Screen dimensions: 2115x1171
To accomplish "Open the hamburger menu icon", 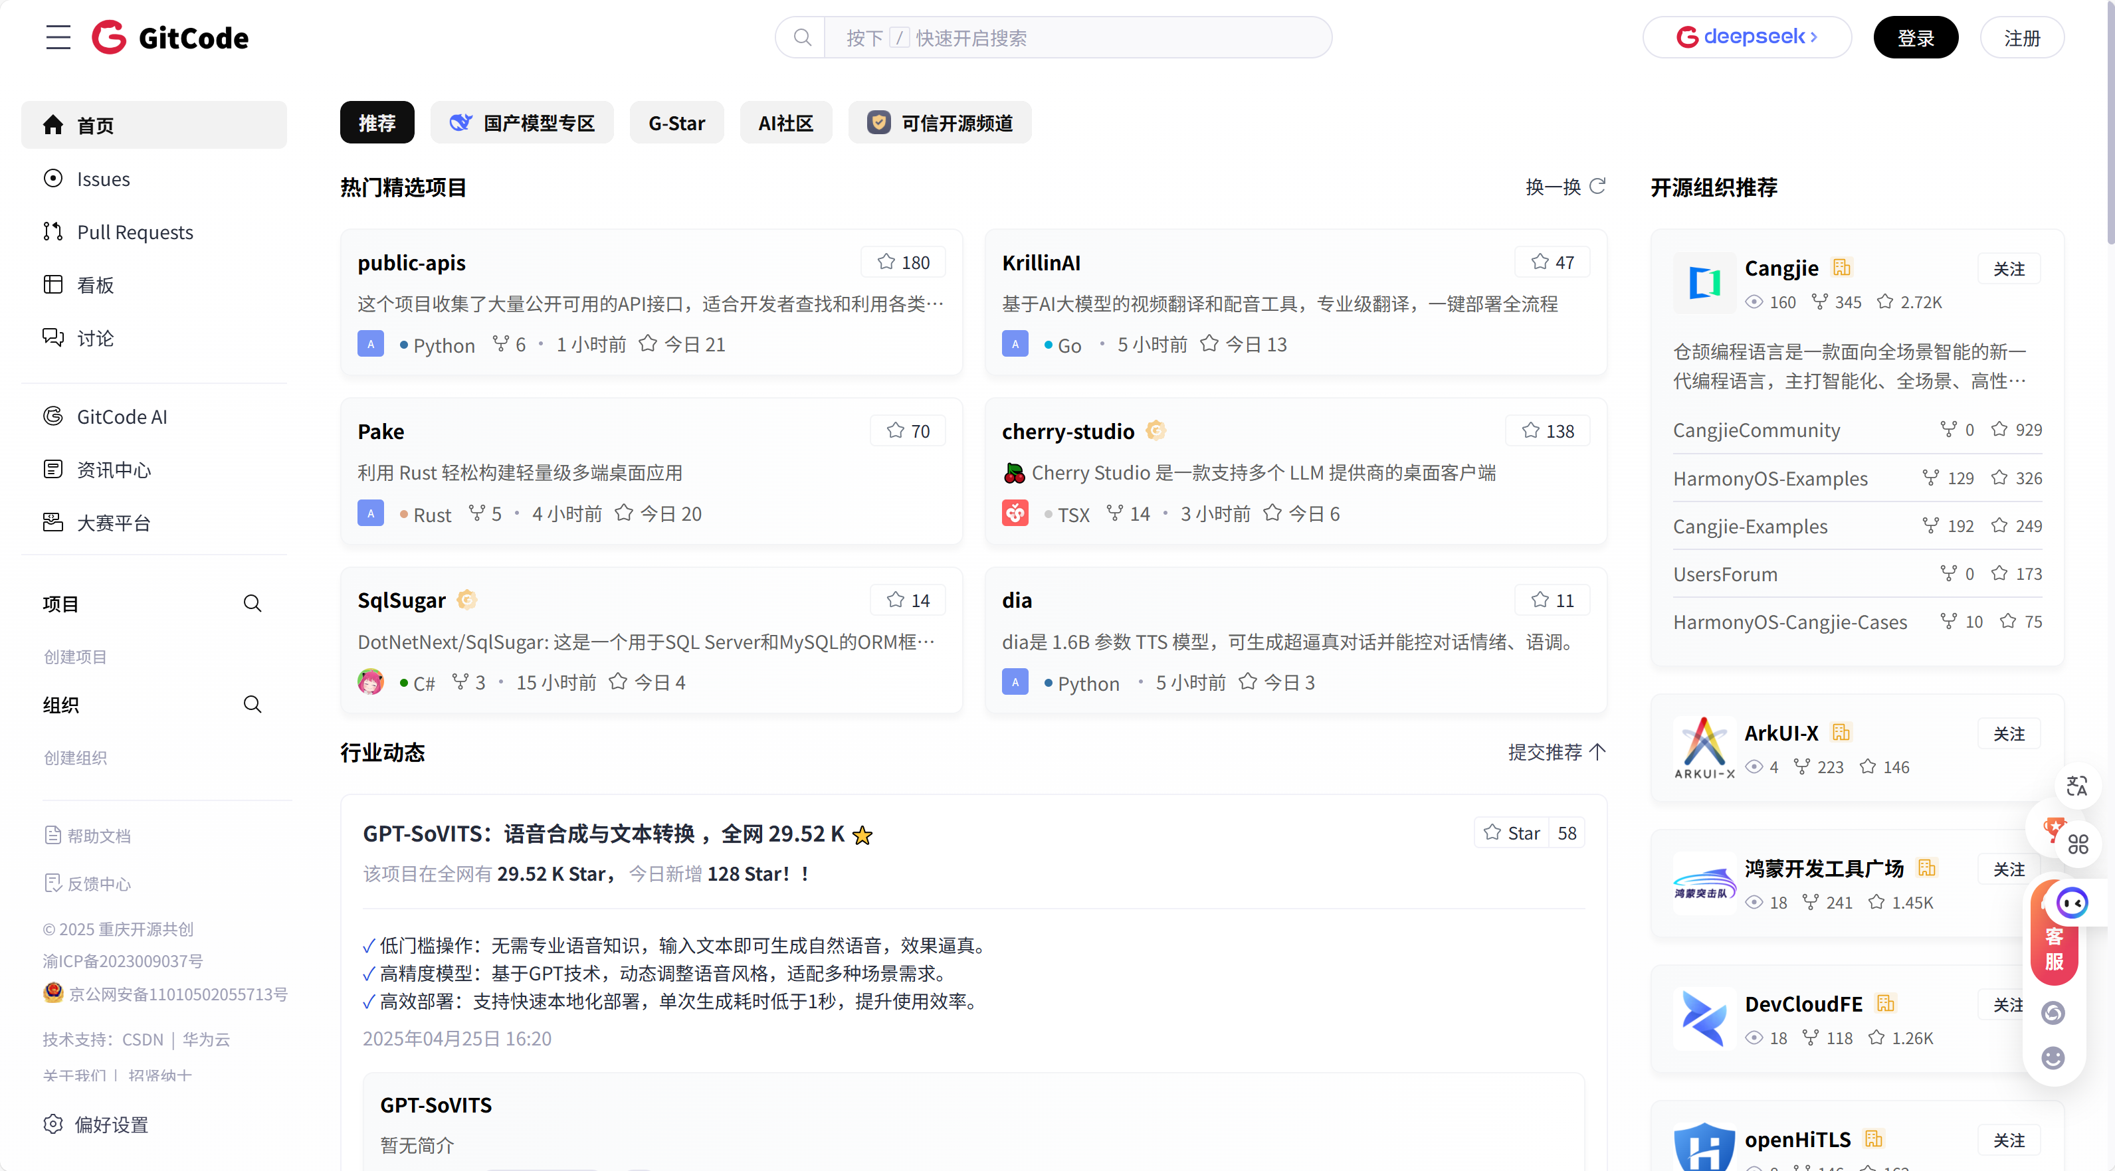I will pyautogui.click(x=58, y=38).
